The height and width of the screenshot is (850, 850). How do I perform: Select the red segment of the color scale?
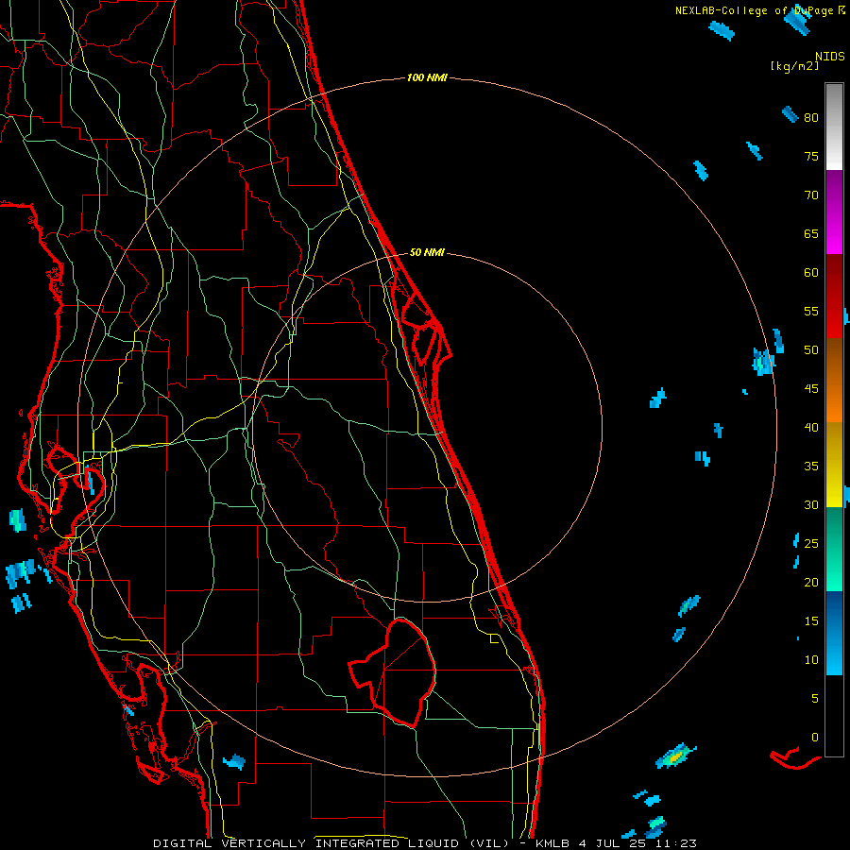(x=834, y=296)
